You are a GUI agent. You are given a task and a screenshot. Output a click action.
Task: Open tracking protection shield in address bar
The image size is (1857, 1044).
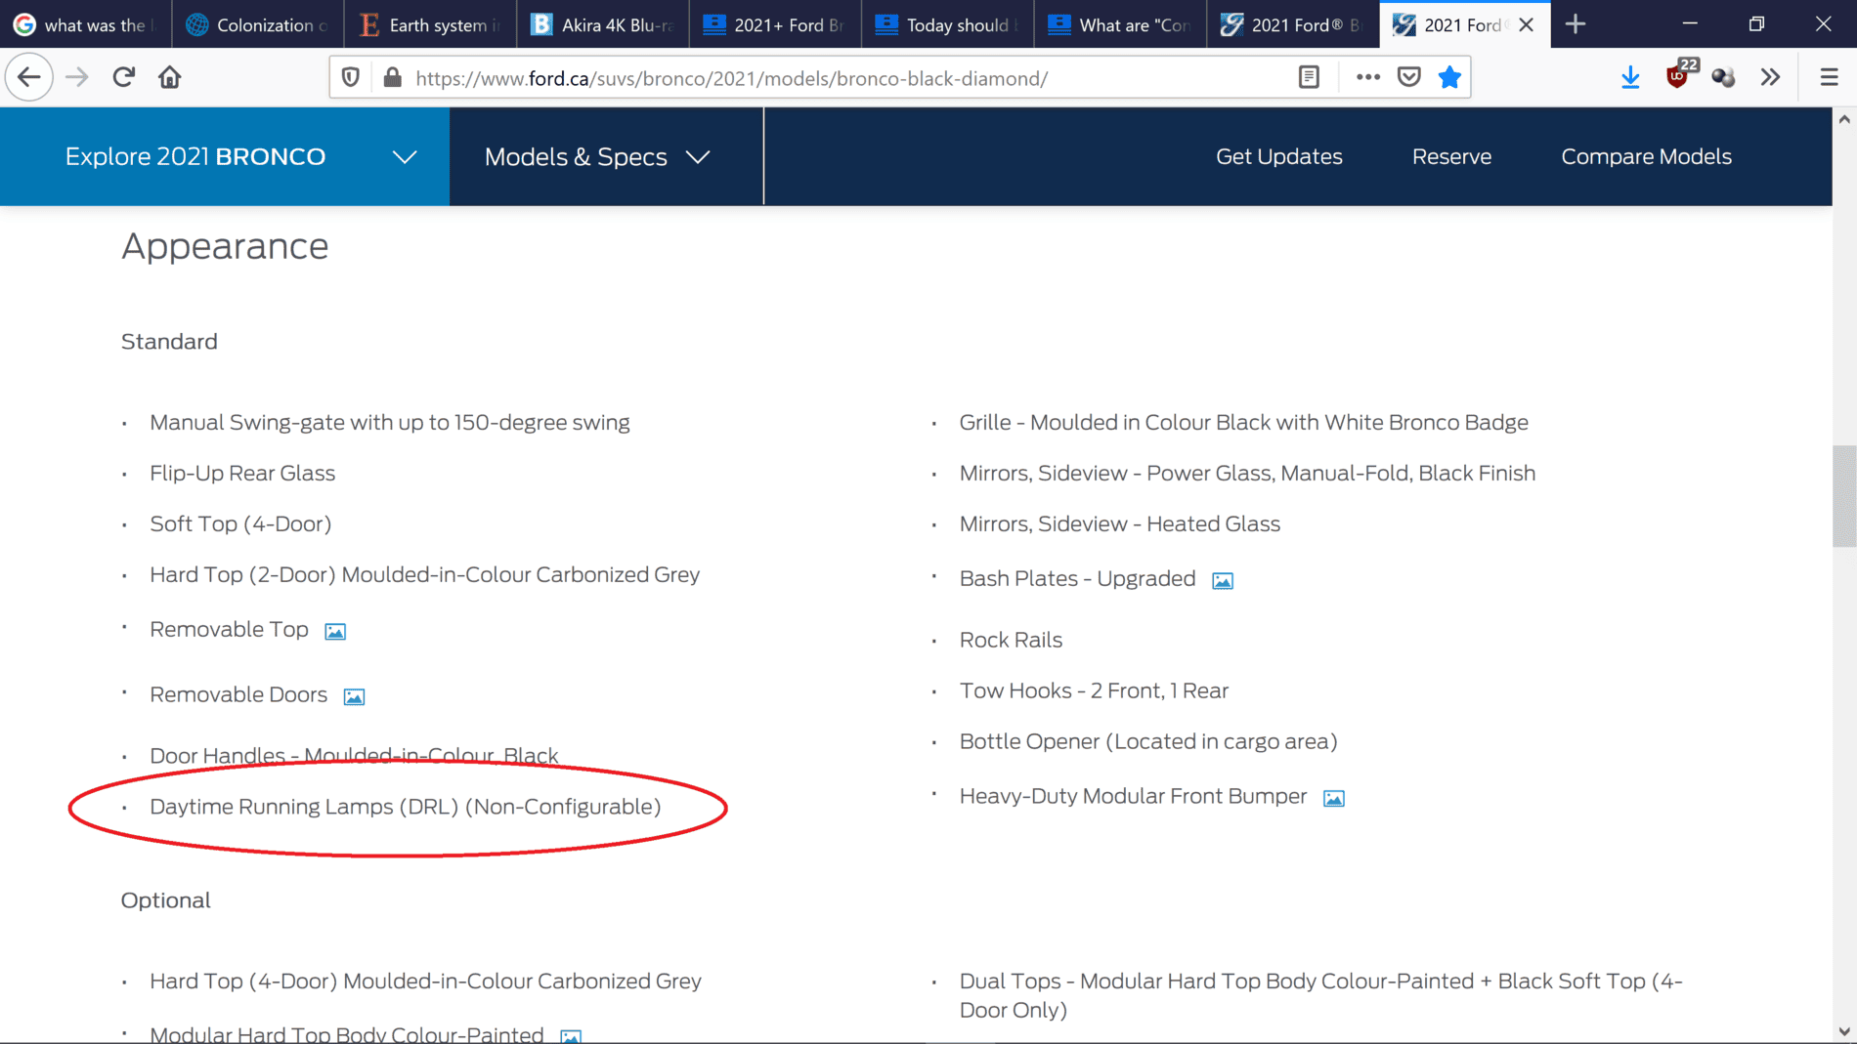point(351,77)
